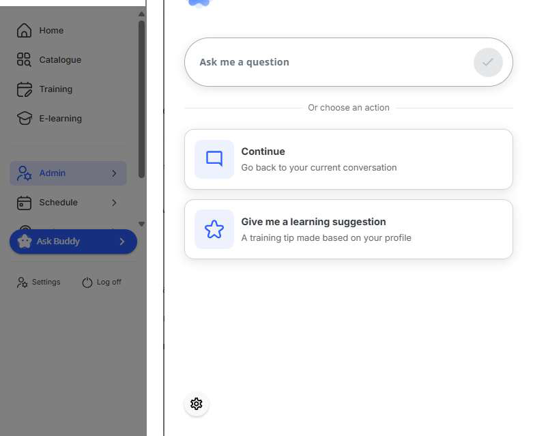Click the Log off power icon
The image size is (533, 436).
pos(87,282)
